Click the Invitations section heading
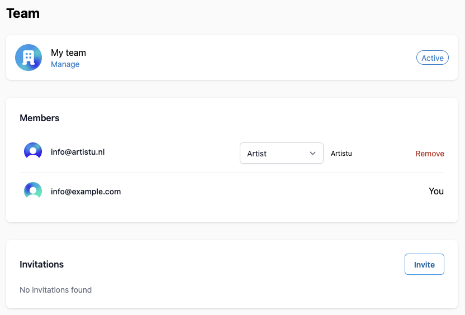Viewport: 465px width, 315px height. (x=42, y=264)
